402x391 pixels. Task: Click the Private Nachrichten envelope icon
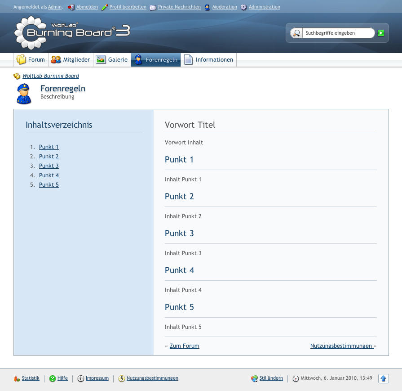click(153, 7)
